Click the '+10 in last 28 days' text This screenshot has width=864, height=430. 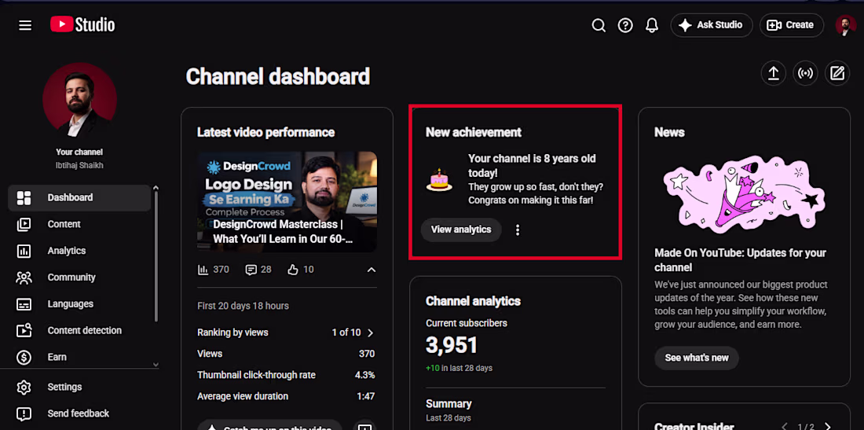click(x=459, y=368)
